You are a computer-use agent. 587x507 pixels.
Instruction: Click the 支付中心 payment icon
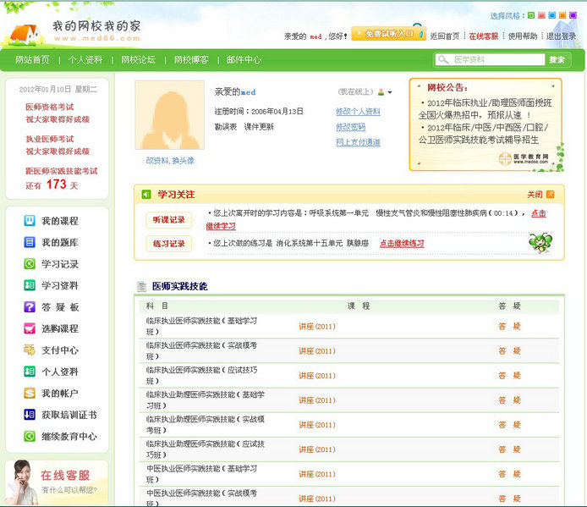click(x=30, y=350)
